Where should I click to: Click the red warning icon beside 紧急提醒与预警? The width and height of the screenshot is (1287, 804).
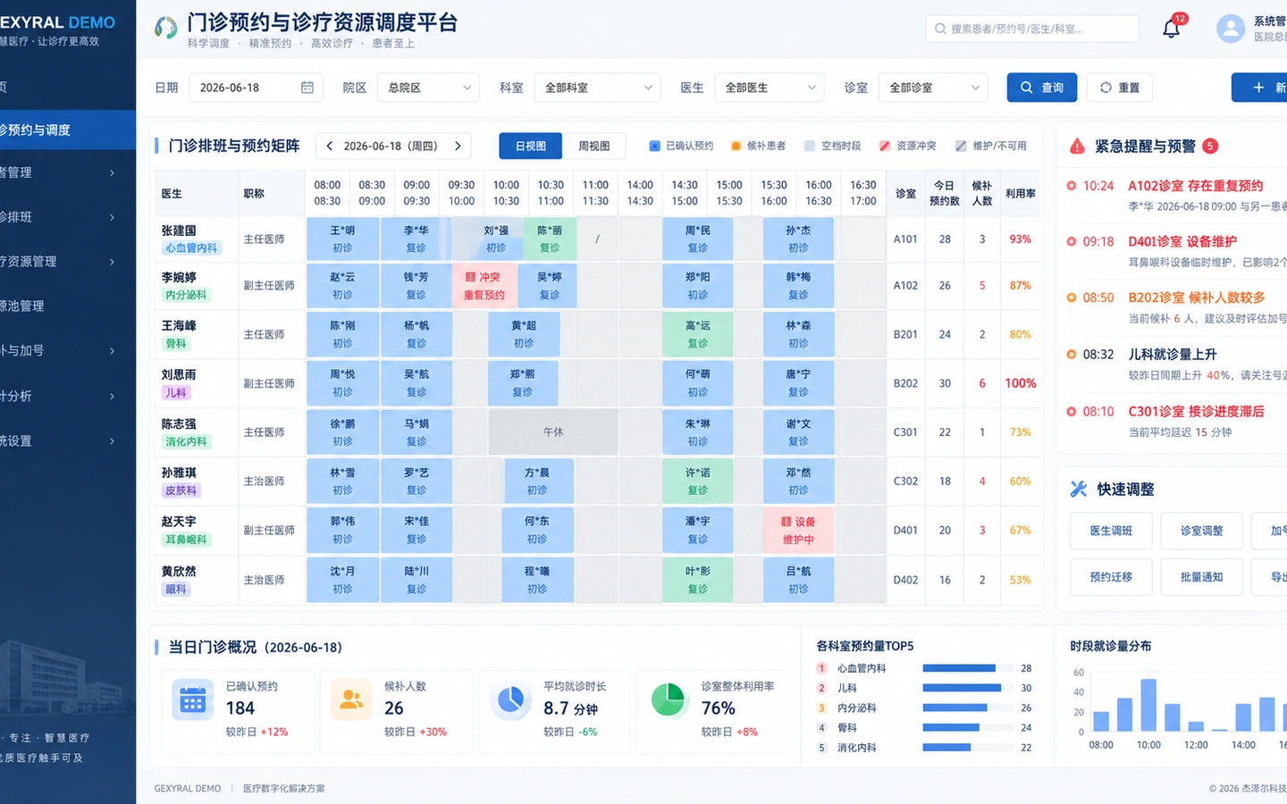point(1077,146)
